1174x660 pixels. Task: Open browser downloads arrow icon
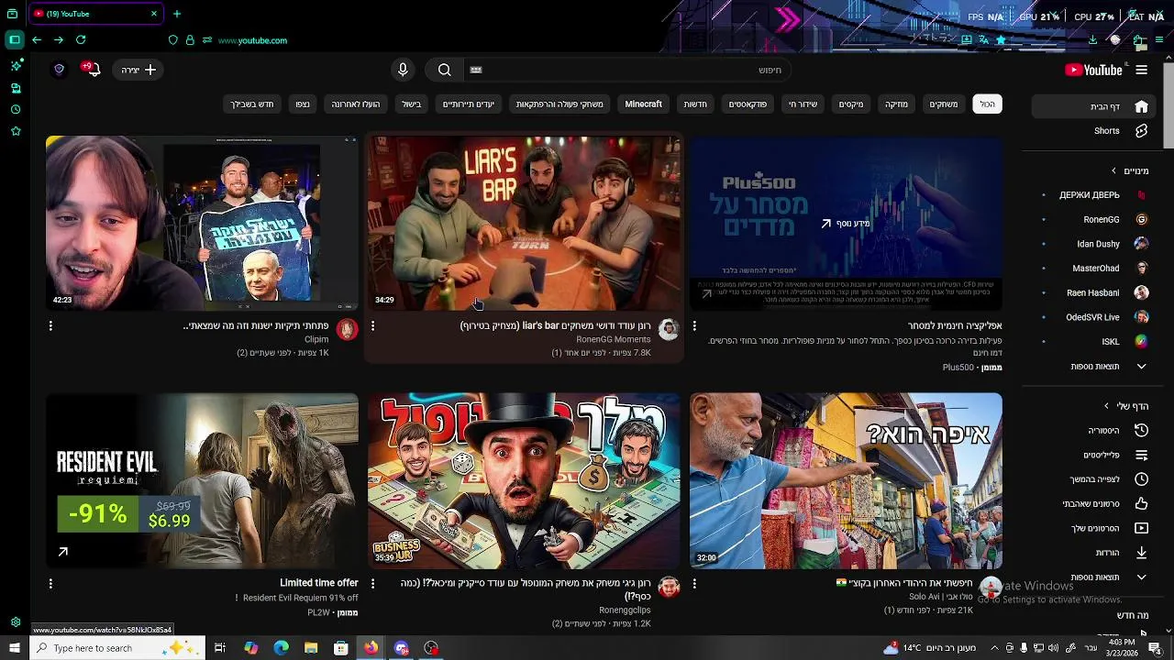coord(1092,40)
